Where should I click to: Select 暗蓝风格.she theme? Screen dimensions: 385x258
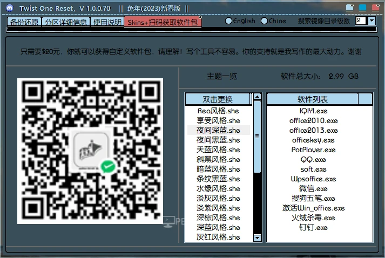click(218, 169)
